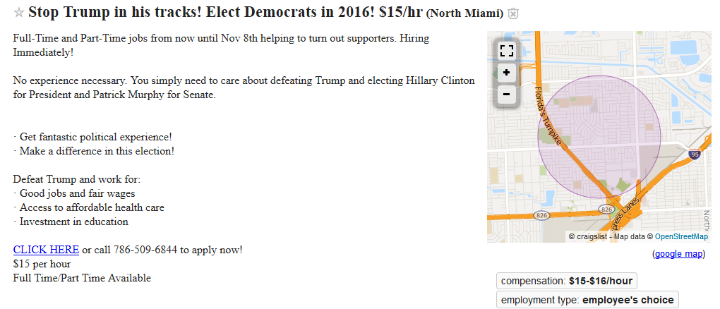Click the Interstate 95 shield on the map
720x309 pixels.
pyautogui.click(x=695, y=154)
